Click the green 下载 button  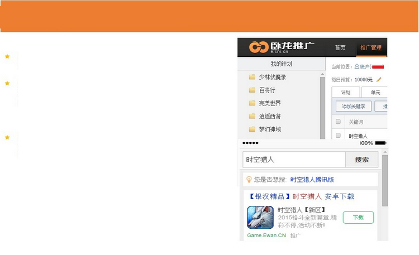click(x=358, y=218)
